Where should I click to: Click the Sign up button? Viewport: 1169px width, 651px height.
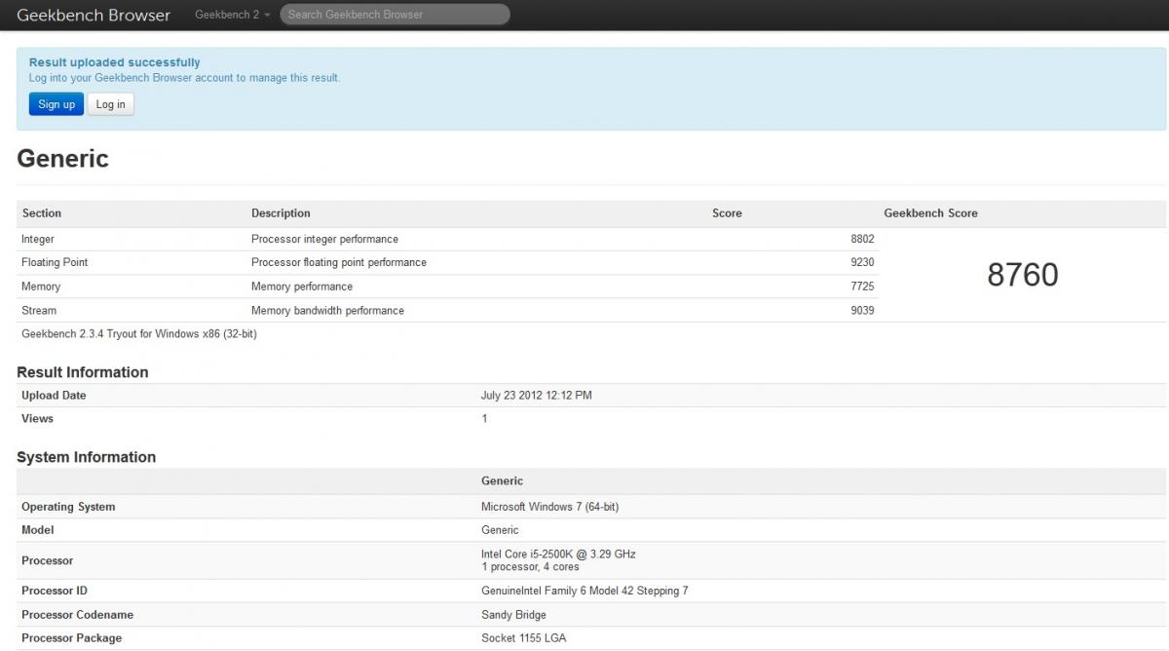tap(57, 104)
